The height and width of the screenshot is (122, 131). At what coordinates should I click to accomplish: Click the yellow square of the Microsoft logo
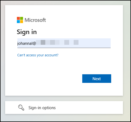pyautogui.click(x=21, y=21)
